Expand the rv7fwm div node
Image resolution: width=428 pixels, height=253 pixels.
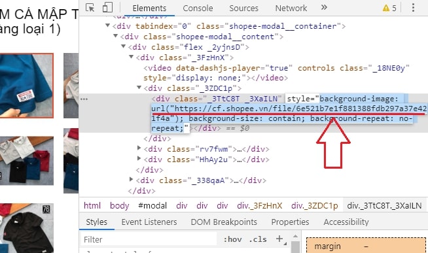click(x=139, y=148)
